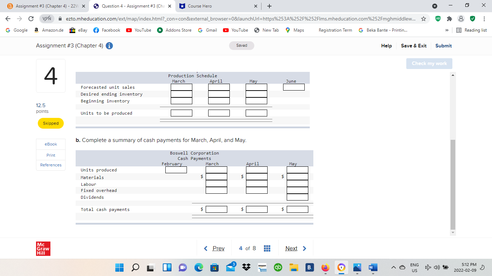
Task: Open the browser profile dropdown
Action: tap(461, 18)
